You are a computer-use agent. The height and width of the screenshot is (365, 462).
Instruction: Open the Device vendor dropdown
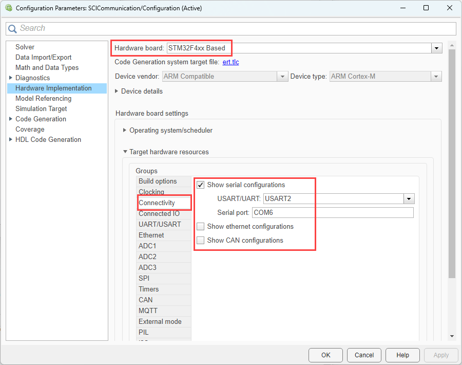[x=282, y=77]
